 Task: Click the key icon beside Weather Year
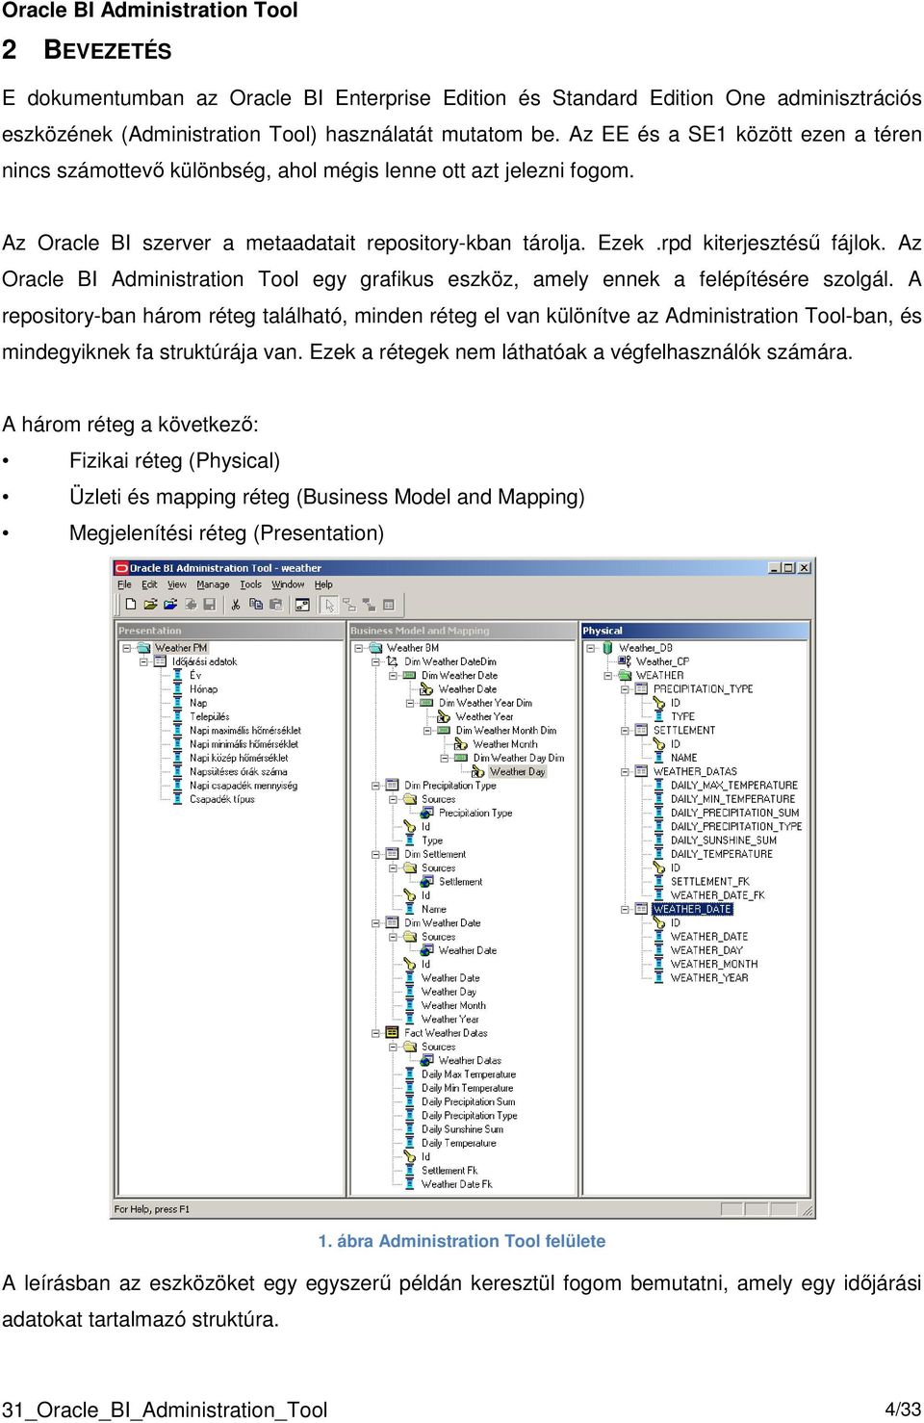[x=444, y=716]
